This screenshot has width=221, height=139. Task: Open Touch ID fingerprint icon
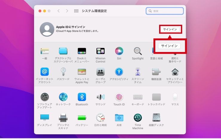coord(119,97)
